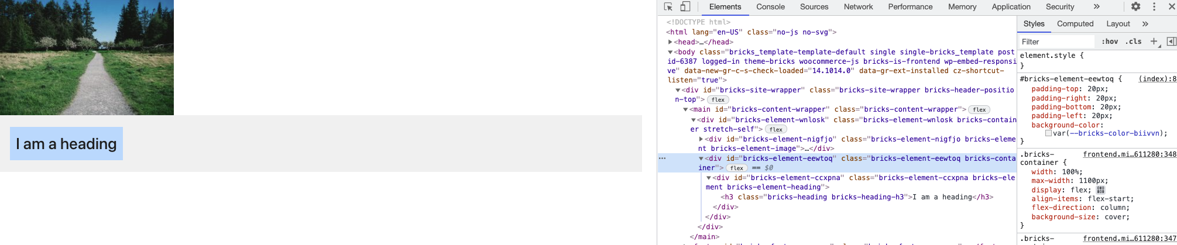Toggle the :hov element state button
Viewport: 1177px width, 245px height.
click(1110, 42)
